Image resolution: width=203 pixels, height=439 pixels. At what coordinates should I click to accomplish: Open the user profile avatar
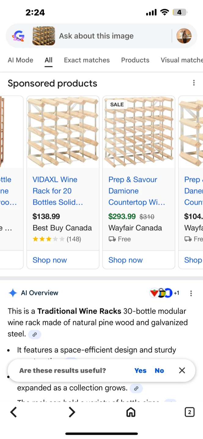184,36
